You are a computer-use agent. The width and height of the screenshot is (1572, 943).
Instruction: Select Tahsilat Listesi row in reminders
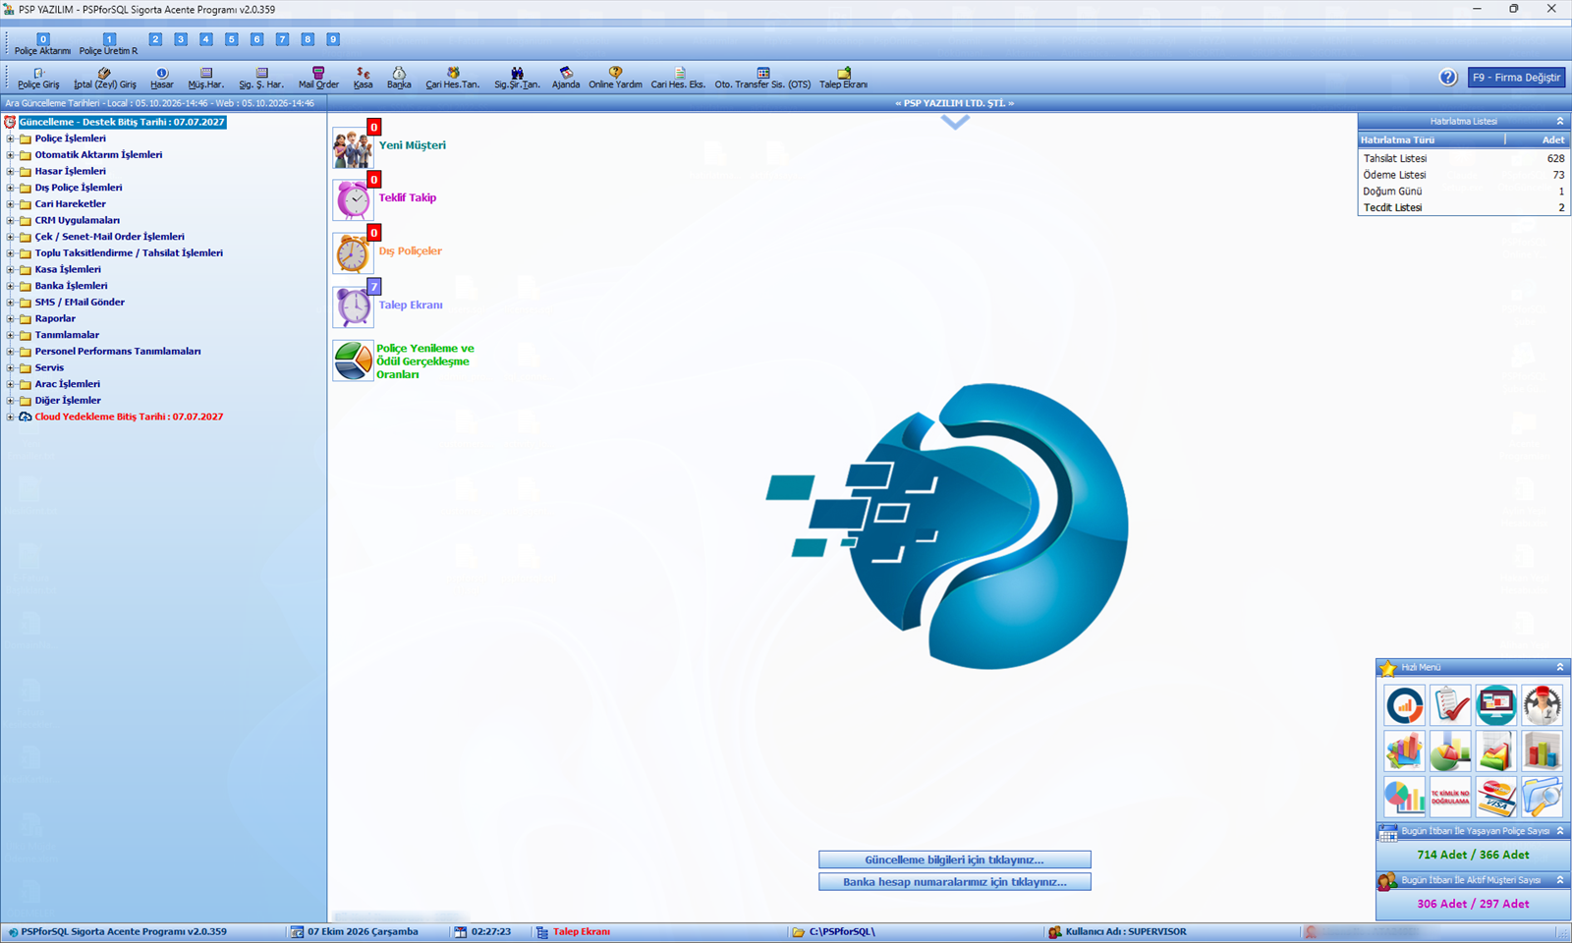(x=1463, y=158)
